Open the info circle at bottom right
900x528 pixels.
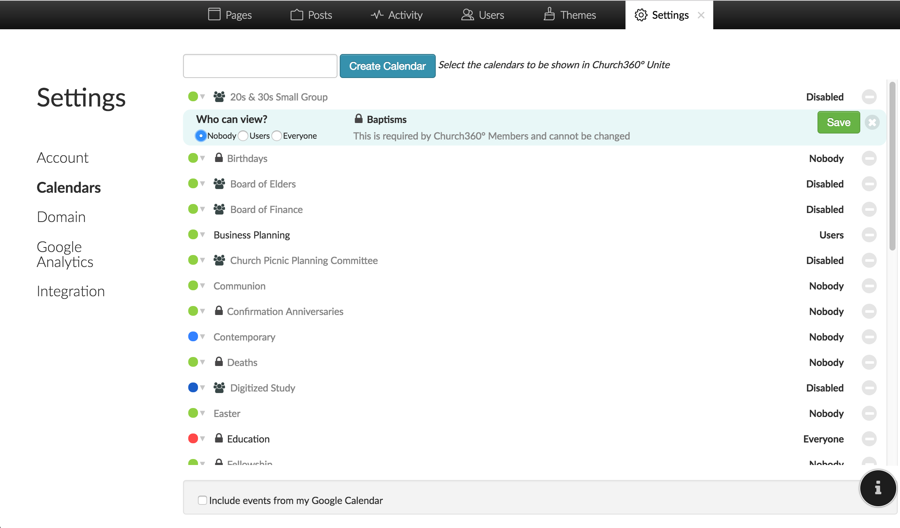[877, 488]
